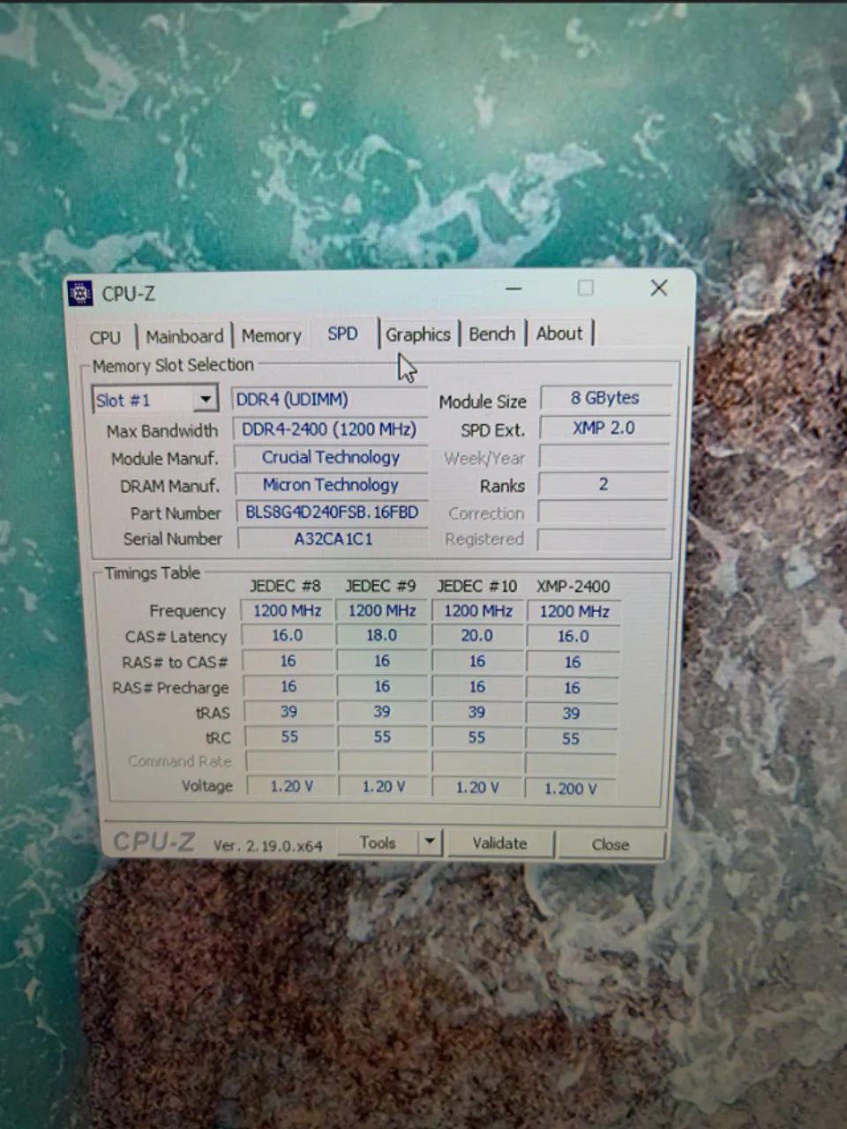Click the CPU-Z version text Ver. 2.19.0.x64

point(268,845)
